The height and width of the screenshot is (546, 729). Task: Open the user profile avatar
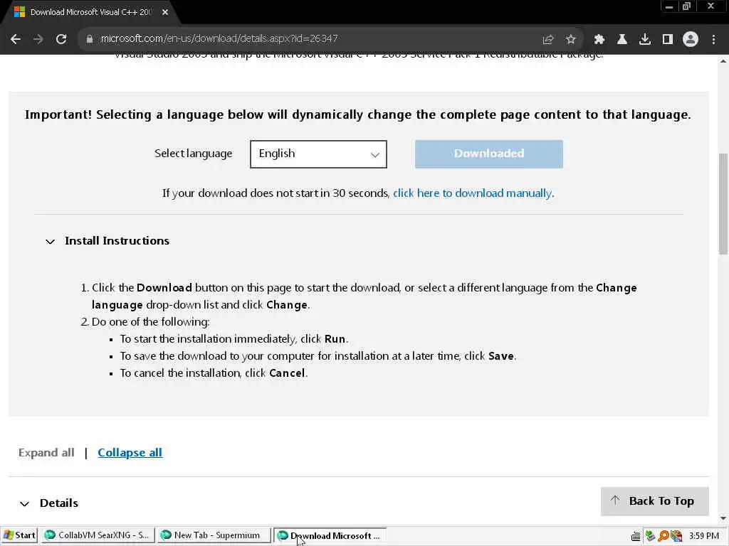(x=691, y=39)
